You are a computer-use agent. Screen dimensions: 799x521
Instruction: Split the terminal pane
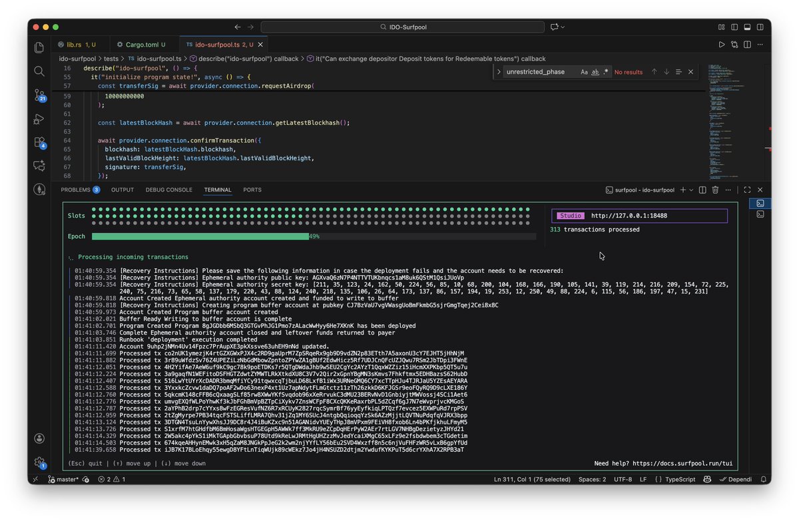702,190
